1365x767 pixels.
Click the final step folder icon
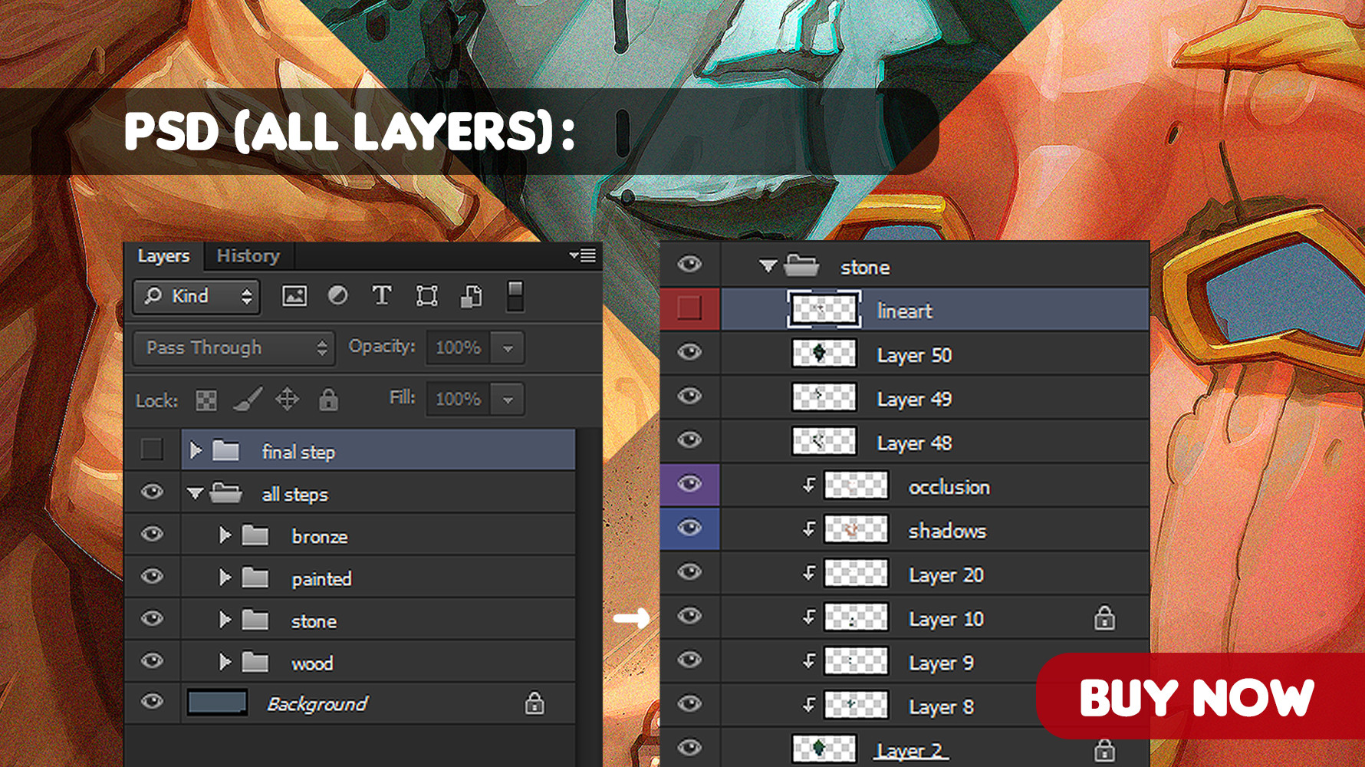click(x=226, y=450)
